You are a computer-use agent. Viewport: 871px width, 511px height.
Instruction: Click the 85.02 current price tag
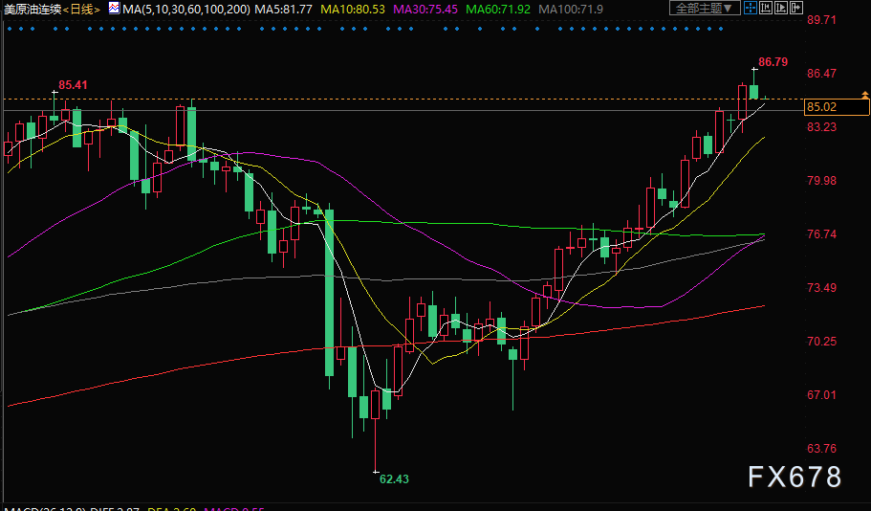click(837, 107)
